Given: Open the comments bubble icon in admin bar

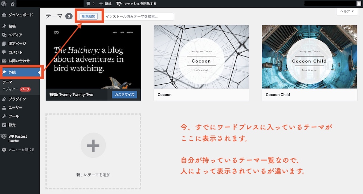Looking at the screenshot, I should [x=88, y=4].
